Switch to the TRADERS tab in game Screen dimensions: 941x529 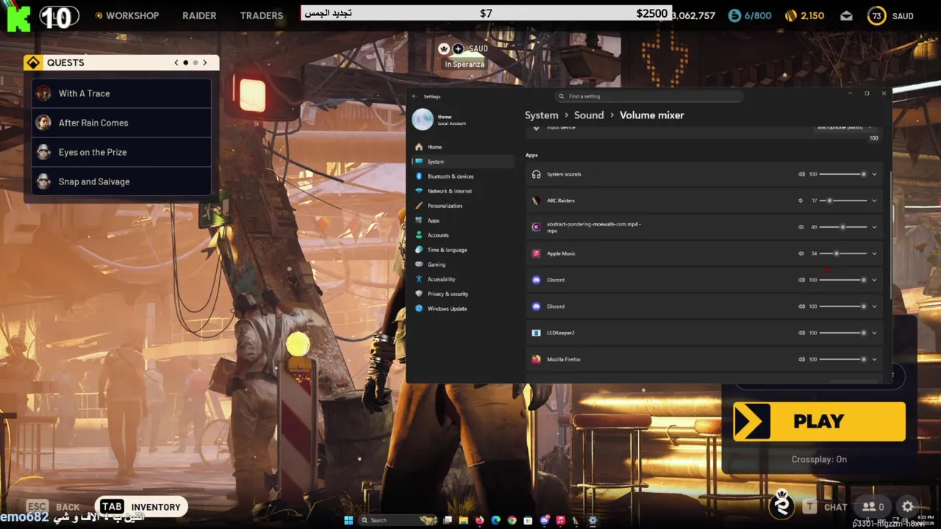[x=261, y=15]
